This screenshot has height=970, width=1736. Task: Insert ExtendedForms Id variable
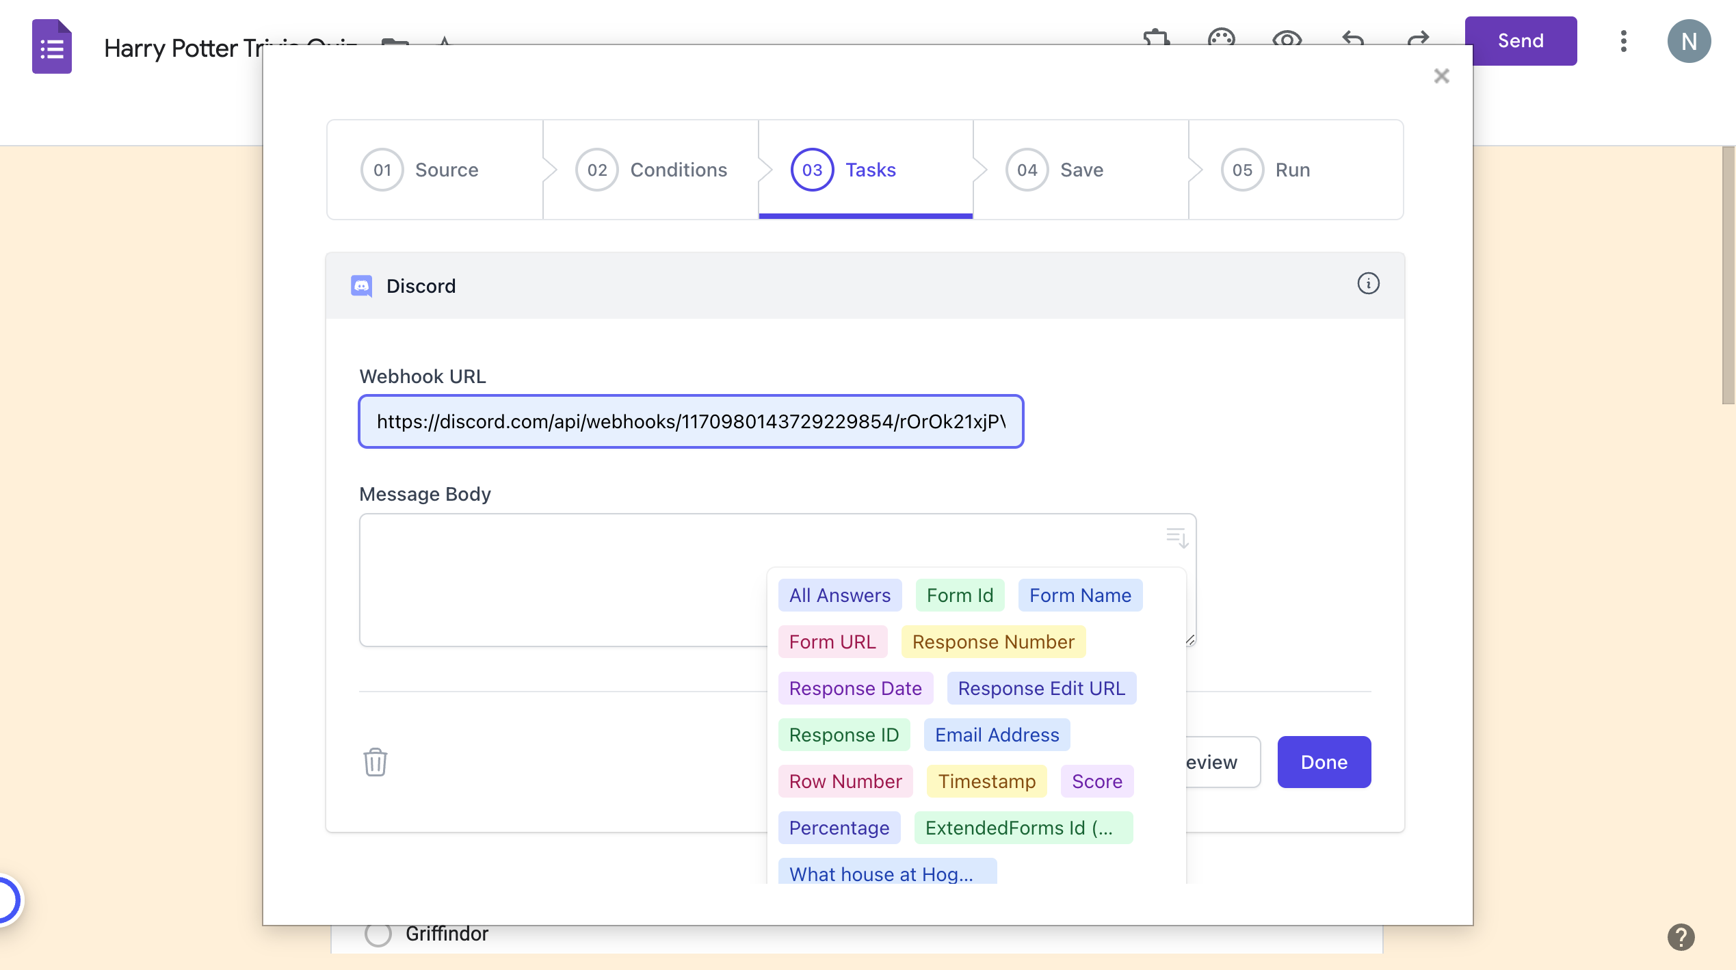1023,828
